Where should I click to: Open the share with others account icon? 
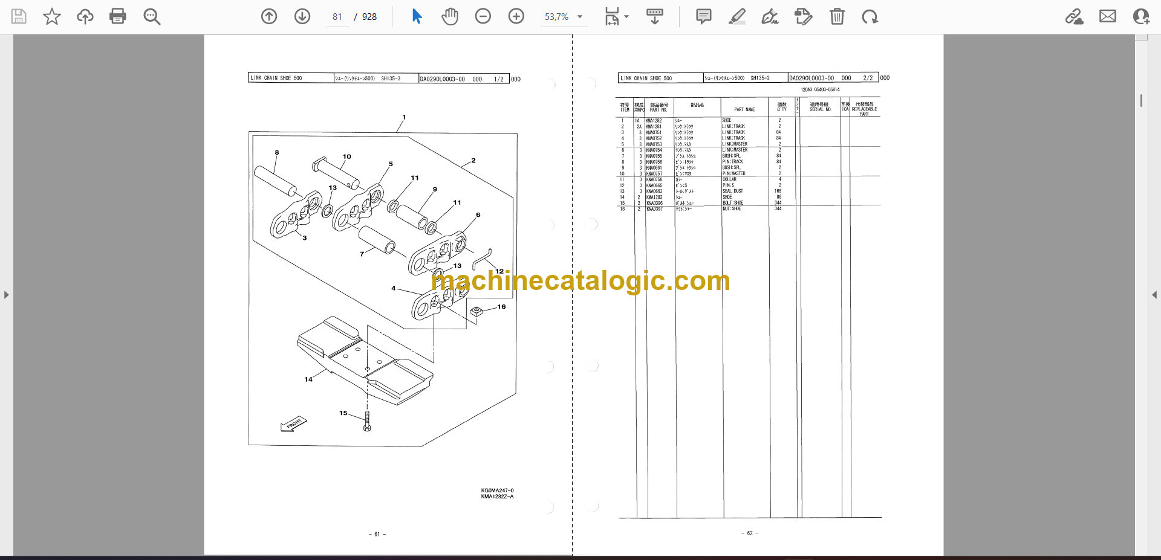tap(1141, 16)
